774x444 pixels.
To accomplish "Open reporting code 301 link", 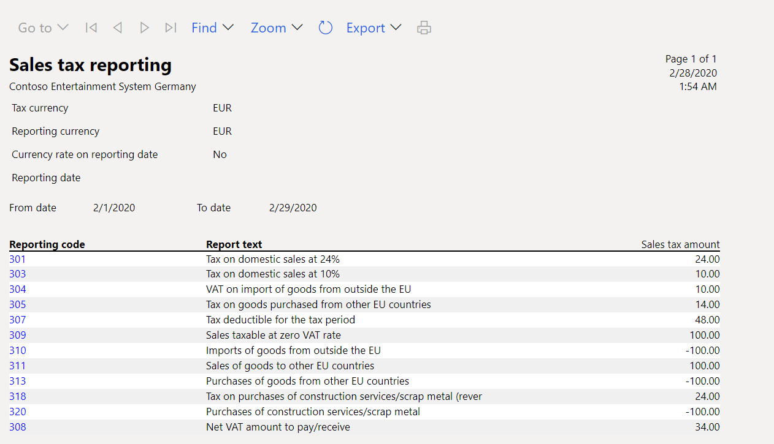I will pyautogui.click(x=18, y=259).
